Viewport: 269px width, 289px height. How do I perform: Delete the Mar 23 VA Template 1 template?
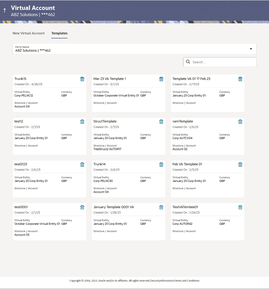(x=161, y=79)
